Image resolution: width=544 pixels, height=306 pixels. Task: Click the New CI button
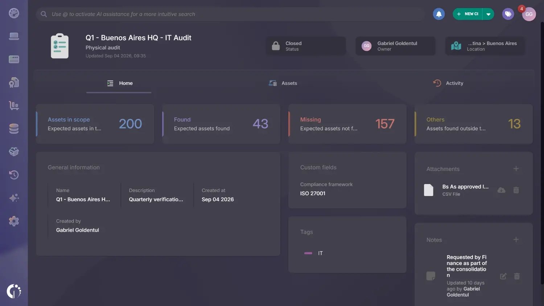click(x=467, y=14)
